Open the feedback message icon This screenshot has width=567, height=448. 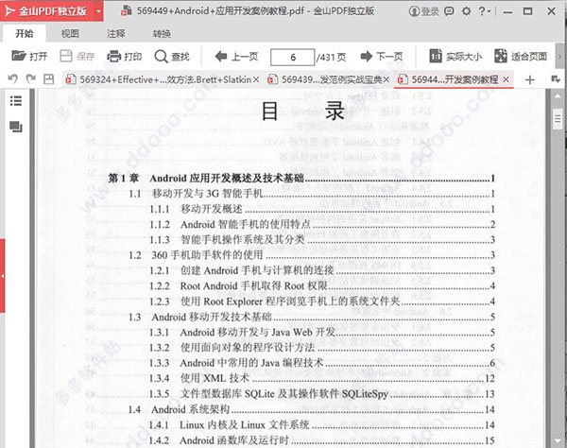tap(449, 11)
